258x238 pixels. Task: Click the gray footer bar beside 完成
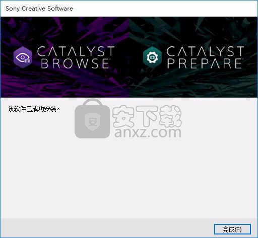click(107, 228)
